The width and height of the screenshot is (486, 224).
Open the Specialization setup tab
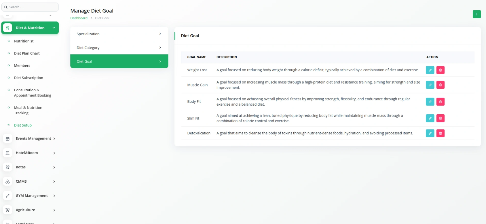click(x=119, y=34)
